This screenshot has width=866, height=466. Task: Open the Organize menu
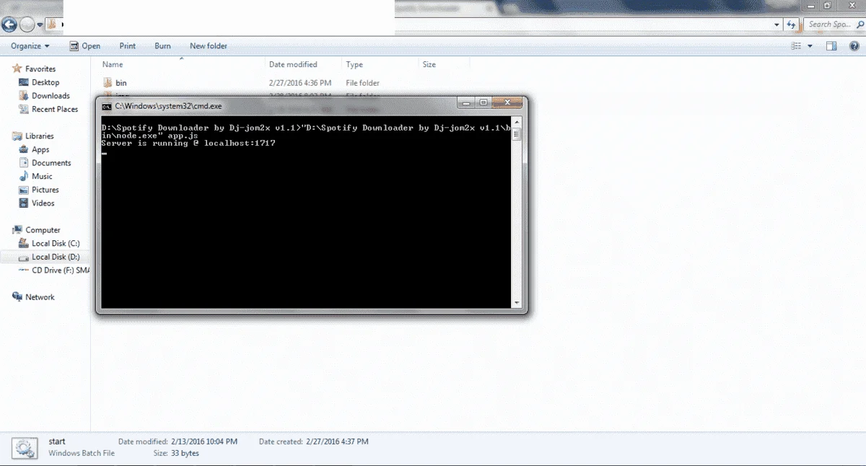tap(30, 46)
